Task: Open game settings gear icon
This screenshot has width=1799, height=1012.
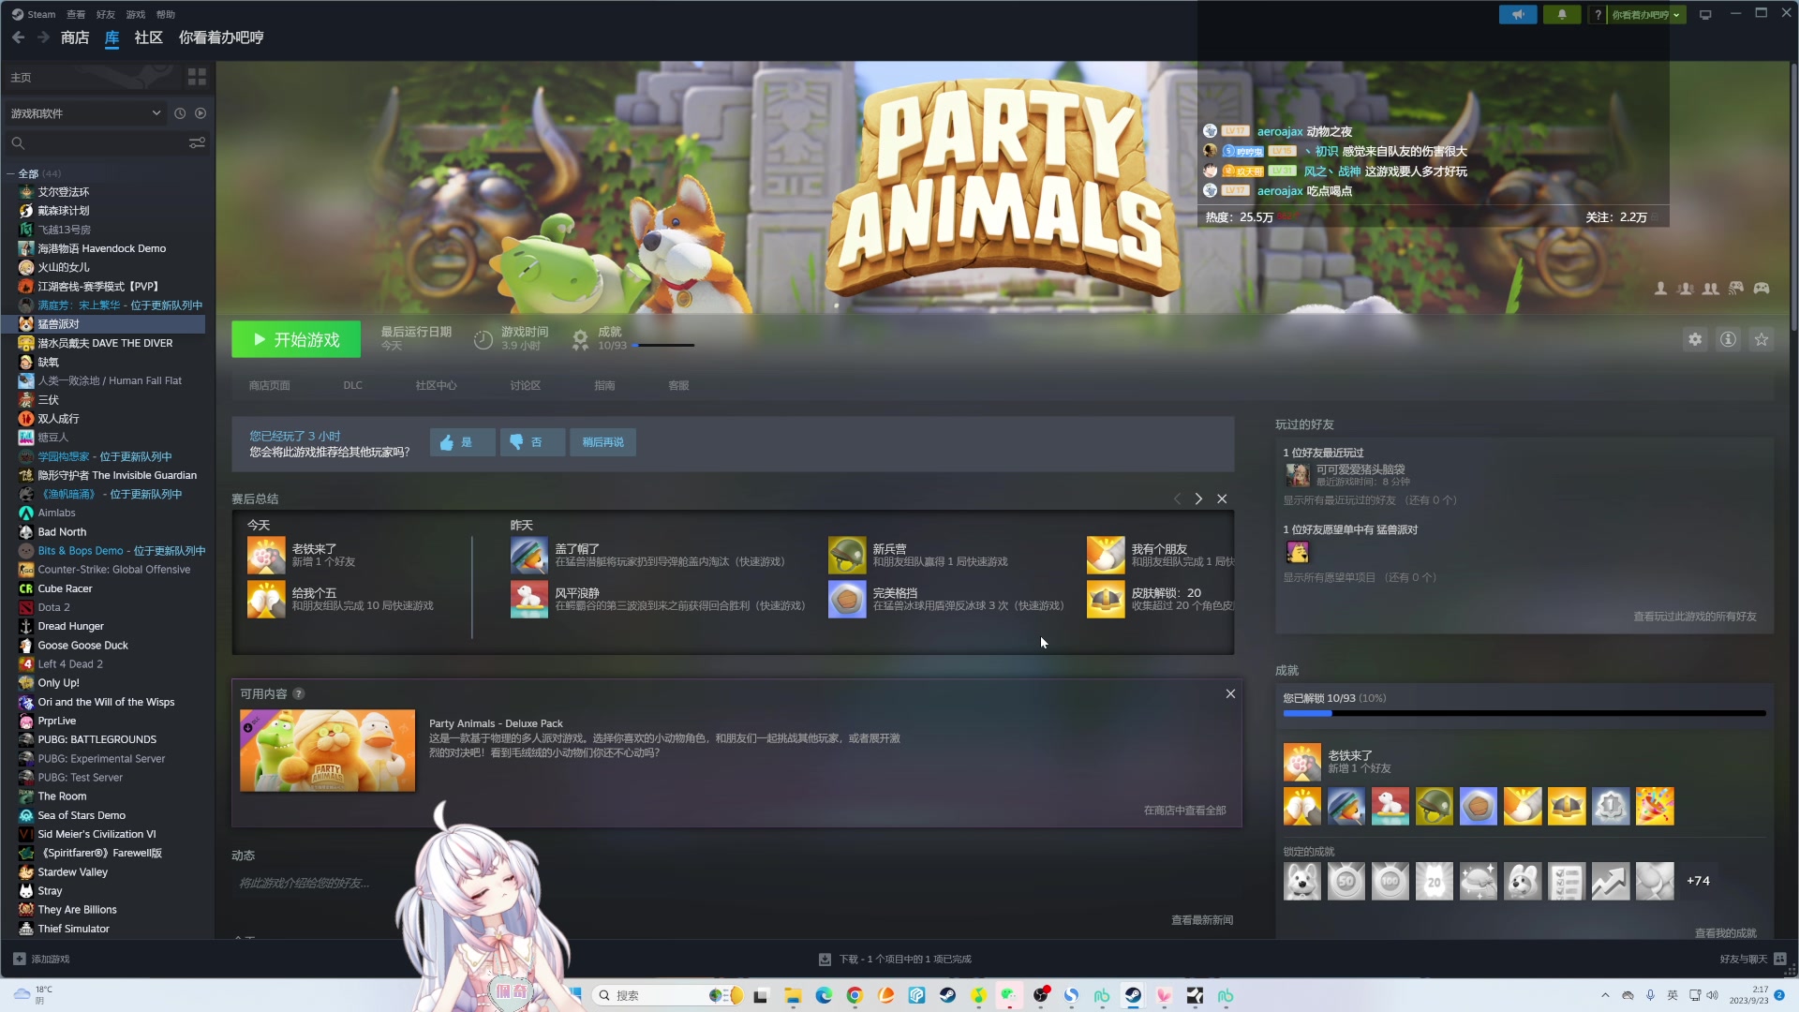Action: pos(1695,340)
